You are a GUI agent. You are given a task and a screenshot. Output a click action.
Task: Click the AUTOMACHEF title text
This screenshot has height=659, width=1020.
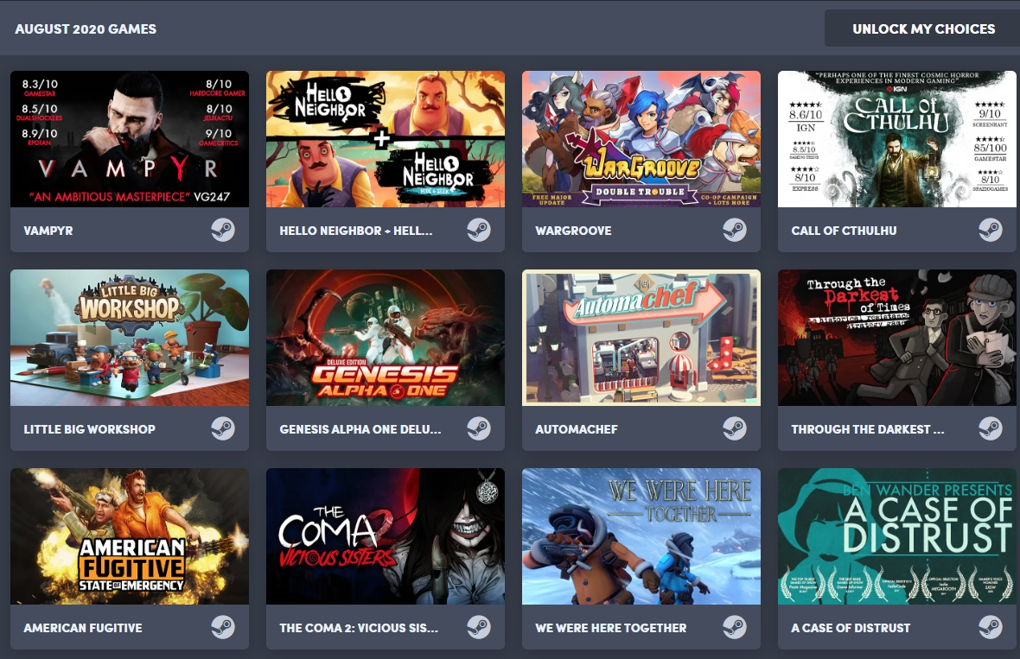(577, 429)
